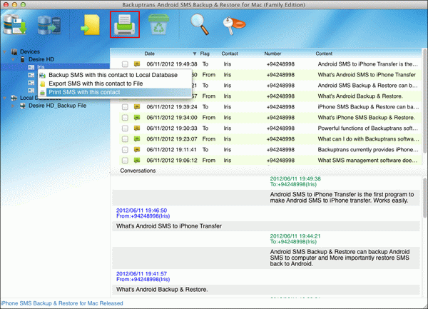Collapse the Devices tree node triangle
Image resolution: width=428 pixels, height=309 pixels.
tap(5, 51)
